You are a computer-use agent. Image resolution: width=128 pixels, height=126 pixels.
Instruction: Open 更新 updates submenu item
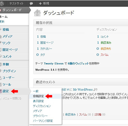[x=2, y=22]
